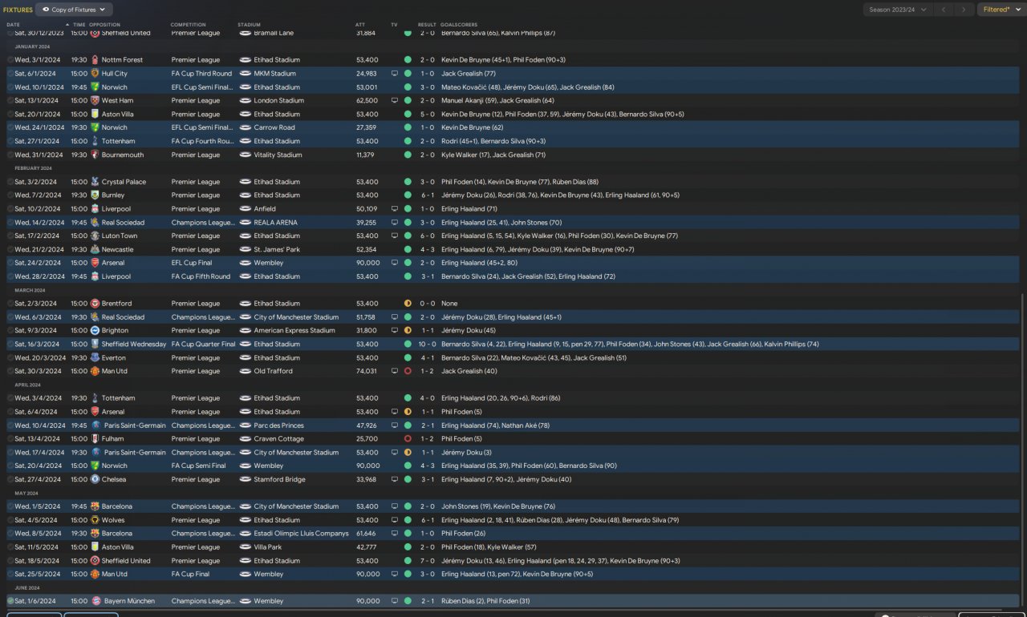Screen dimensions: 1027x617
Task: Click the Nottm Forest club badge
Action: 95,60
